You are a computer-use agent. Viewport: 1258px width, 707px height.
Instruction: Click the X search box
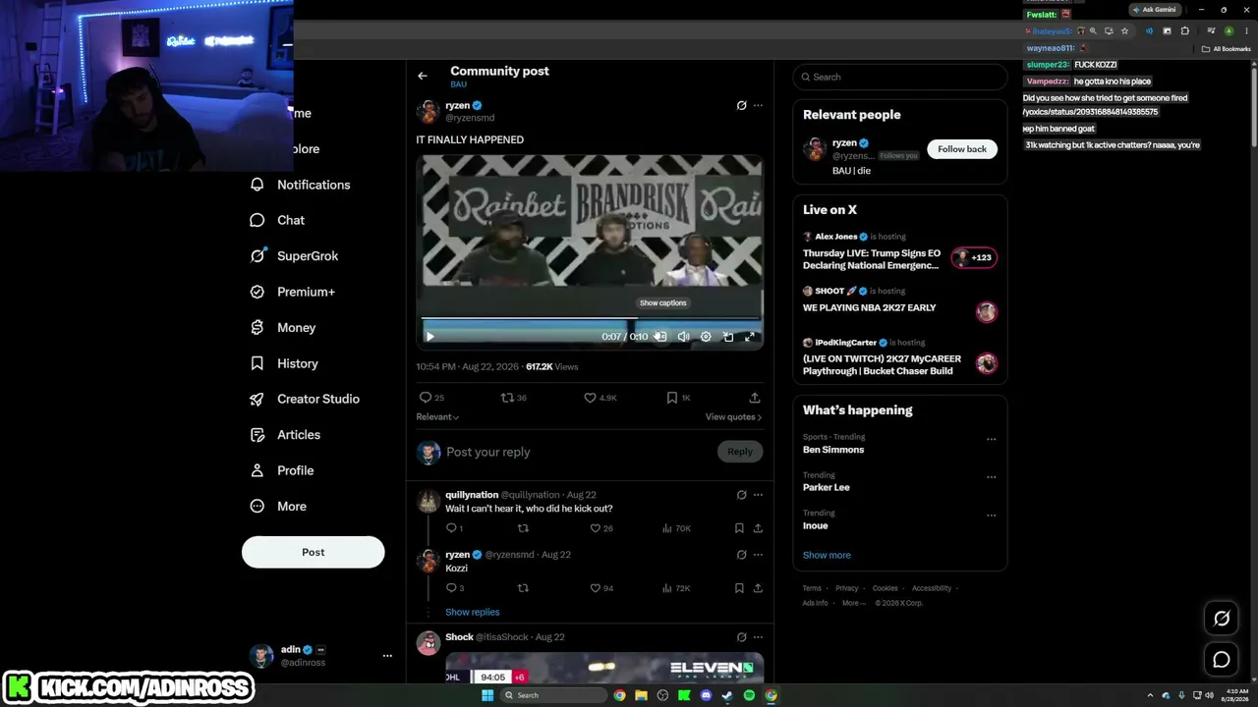[x=900, y=77]
